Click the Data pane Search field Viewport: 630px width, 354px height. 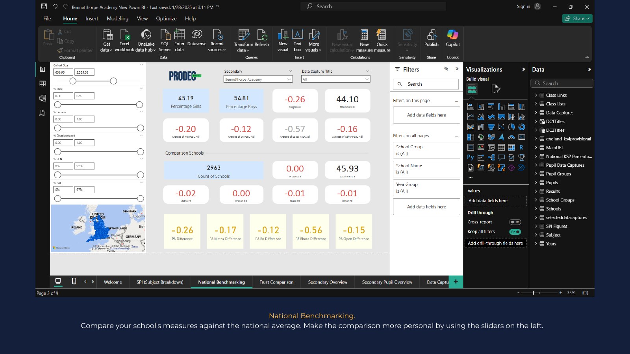[x=562, y=83]
